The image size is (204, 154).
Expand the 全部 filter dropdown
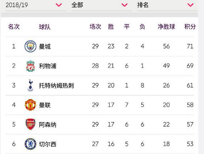[101, 5]
